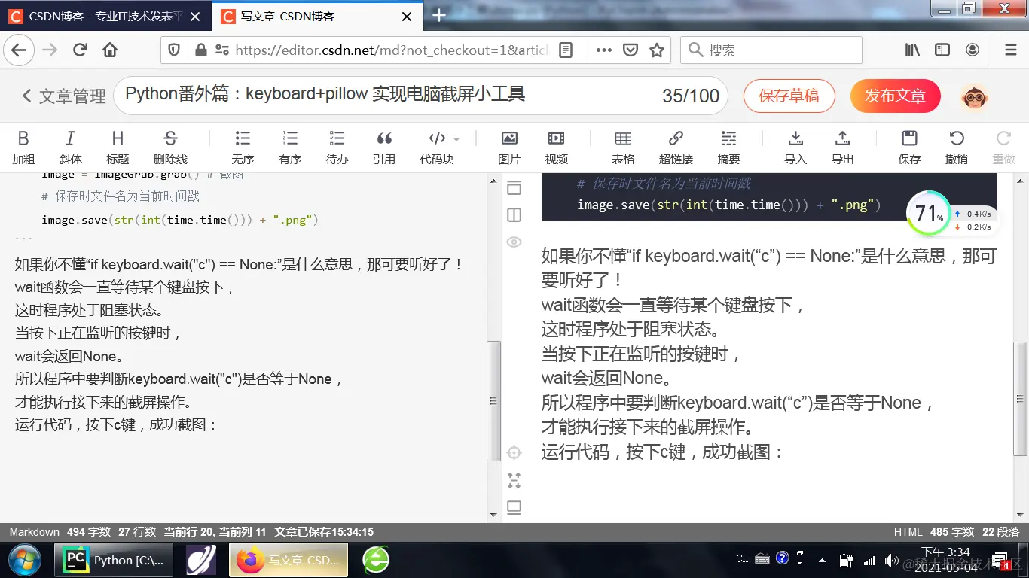Insert a table with 表格
This screenshot has width=1029, height=578.
point(623,147)
